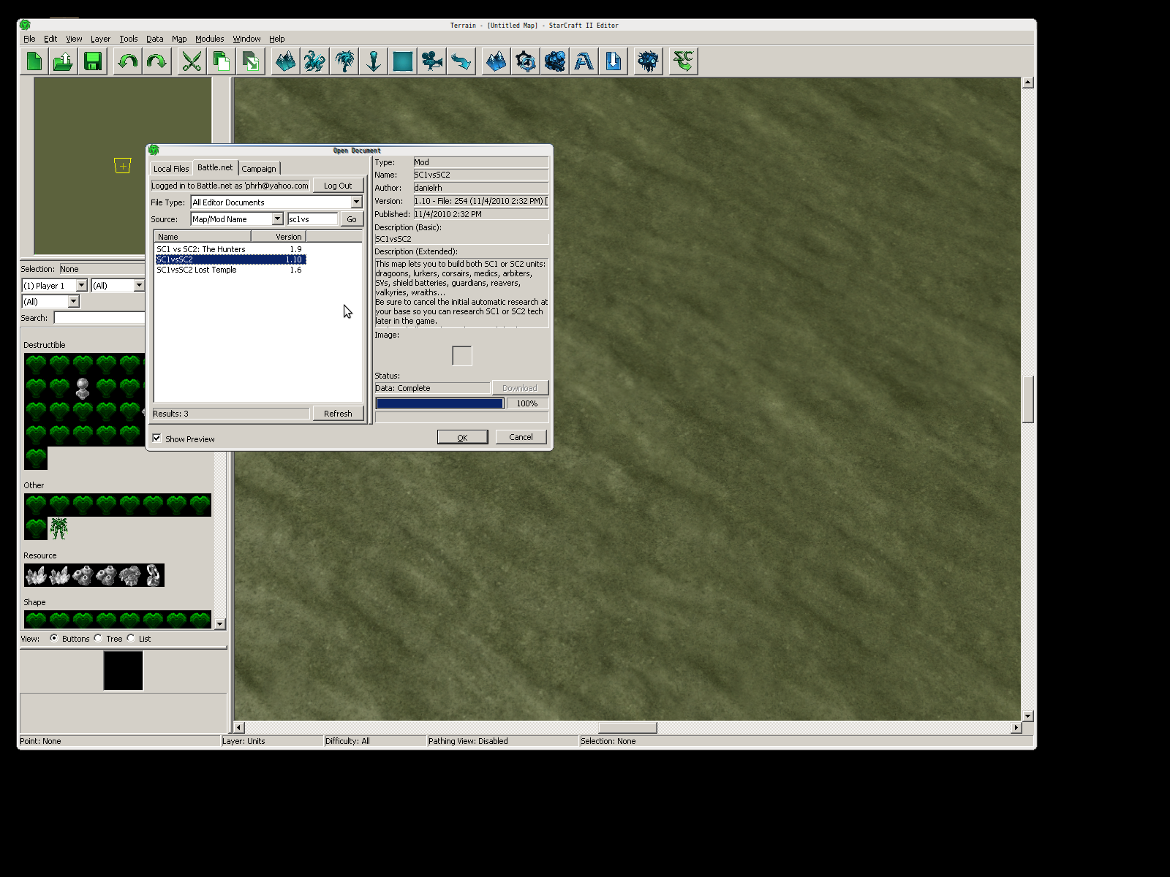
Task: Click the Cut scissors icon
Action: [192, 61]
